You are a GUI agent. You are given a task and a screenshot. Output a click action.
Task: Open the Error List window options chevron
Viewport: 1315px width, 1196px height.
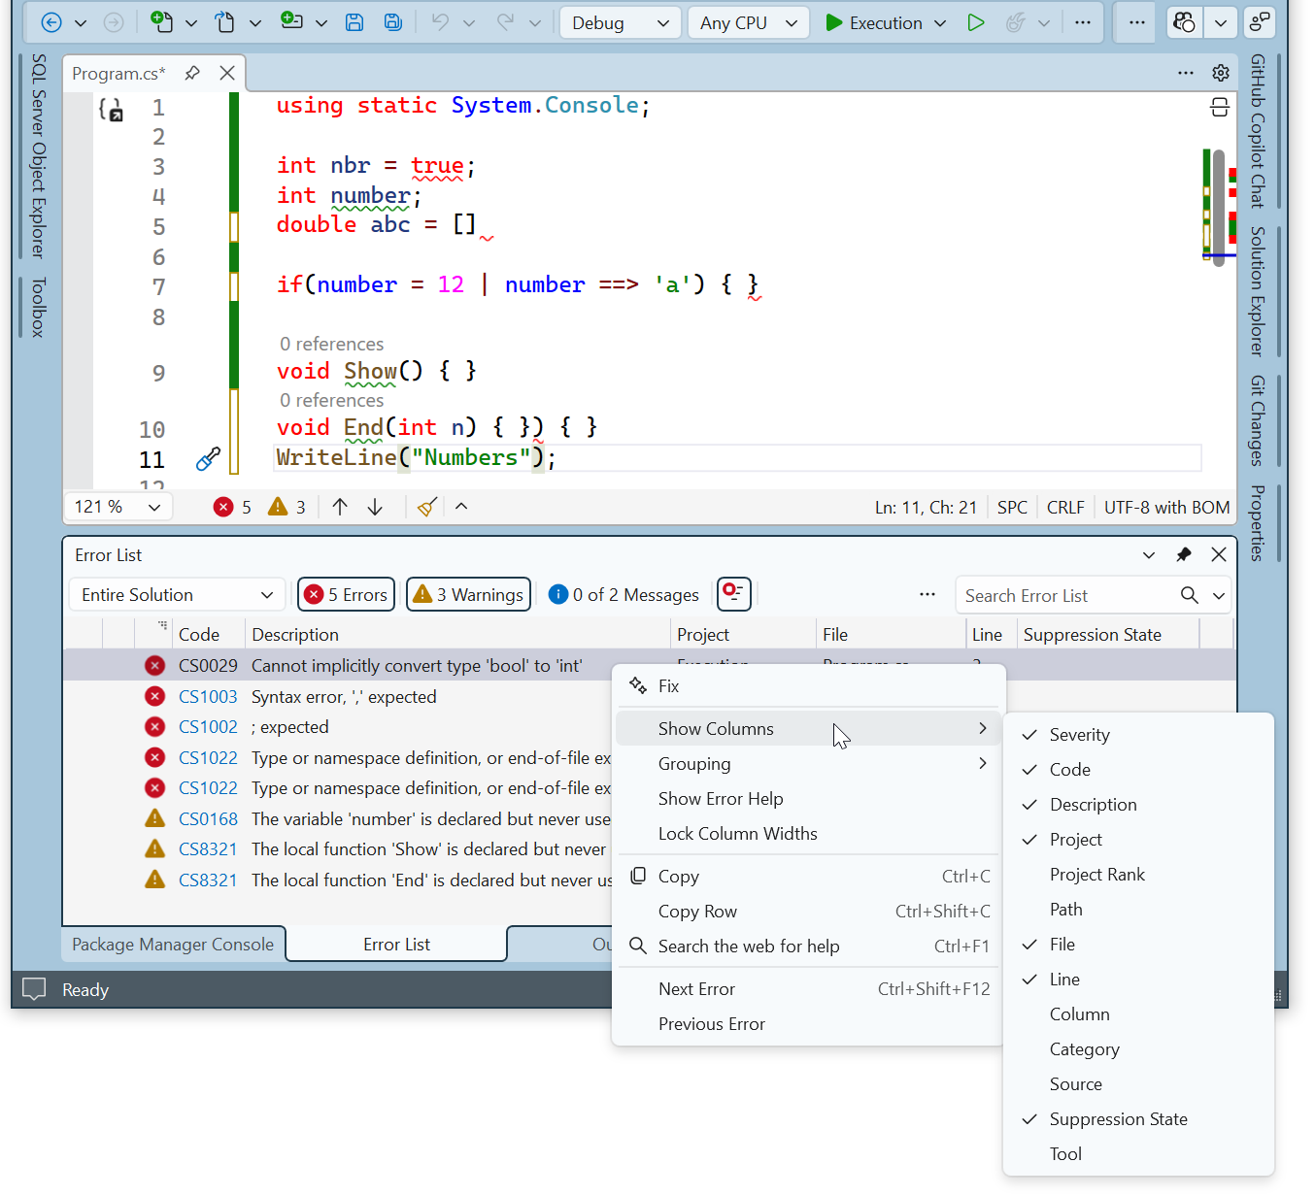(1149, 555)
